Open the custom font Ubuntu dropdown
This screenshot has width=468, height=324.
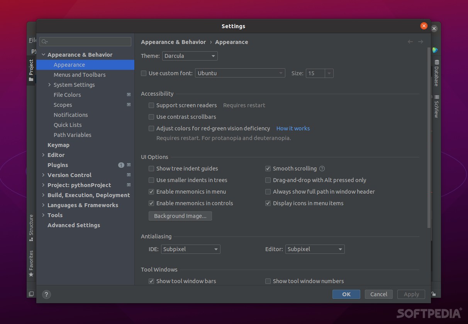(x=240, y=73)
